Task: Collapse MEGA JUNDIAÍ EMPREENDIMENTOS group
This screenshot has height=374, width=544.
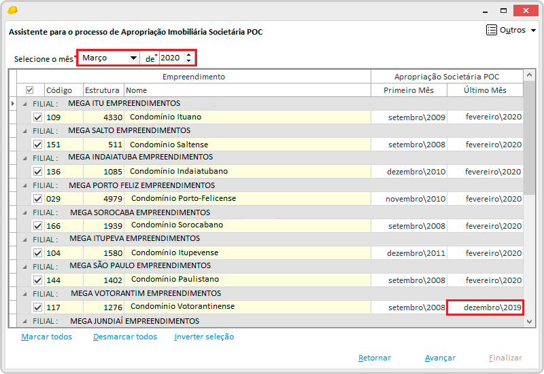Action: pos(24,321)
